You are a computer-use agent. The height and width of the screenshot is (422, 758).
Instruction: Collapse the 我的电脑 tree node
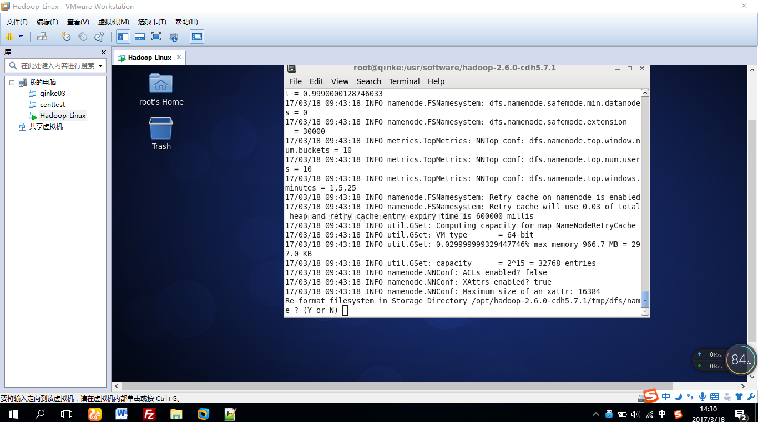coord(12,83)
